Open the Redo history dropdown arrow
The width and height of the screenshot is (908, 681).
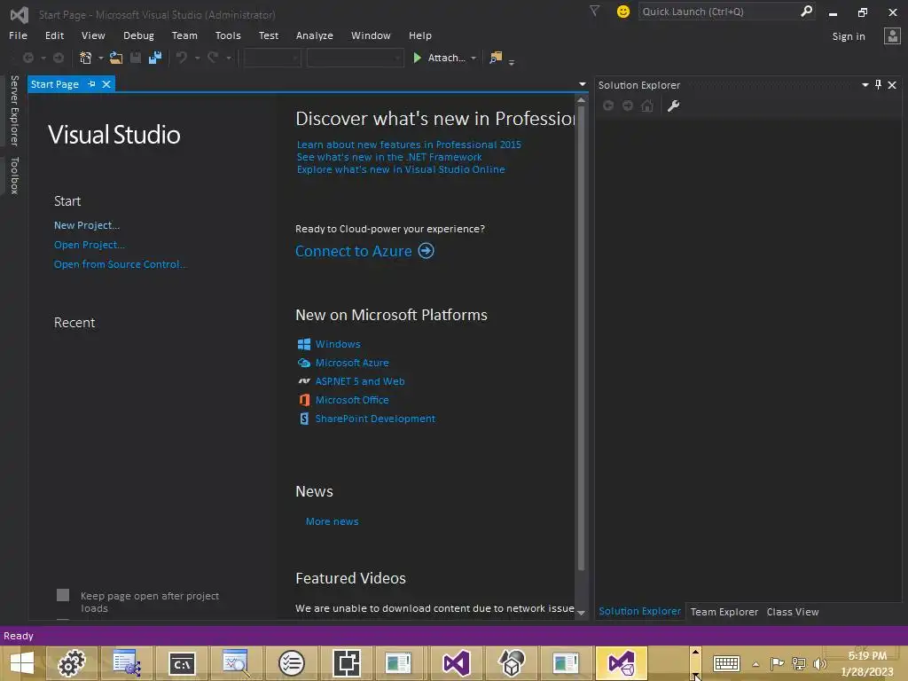(x=229, y=58)
